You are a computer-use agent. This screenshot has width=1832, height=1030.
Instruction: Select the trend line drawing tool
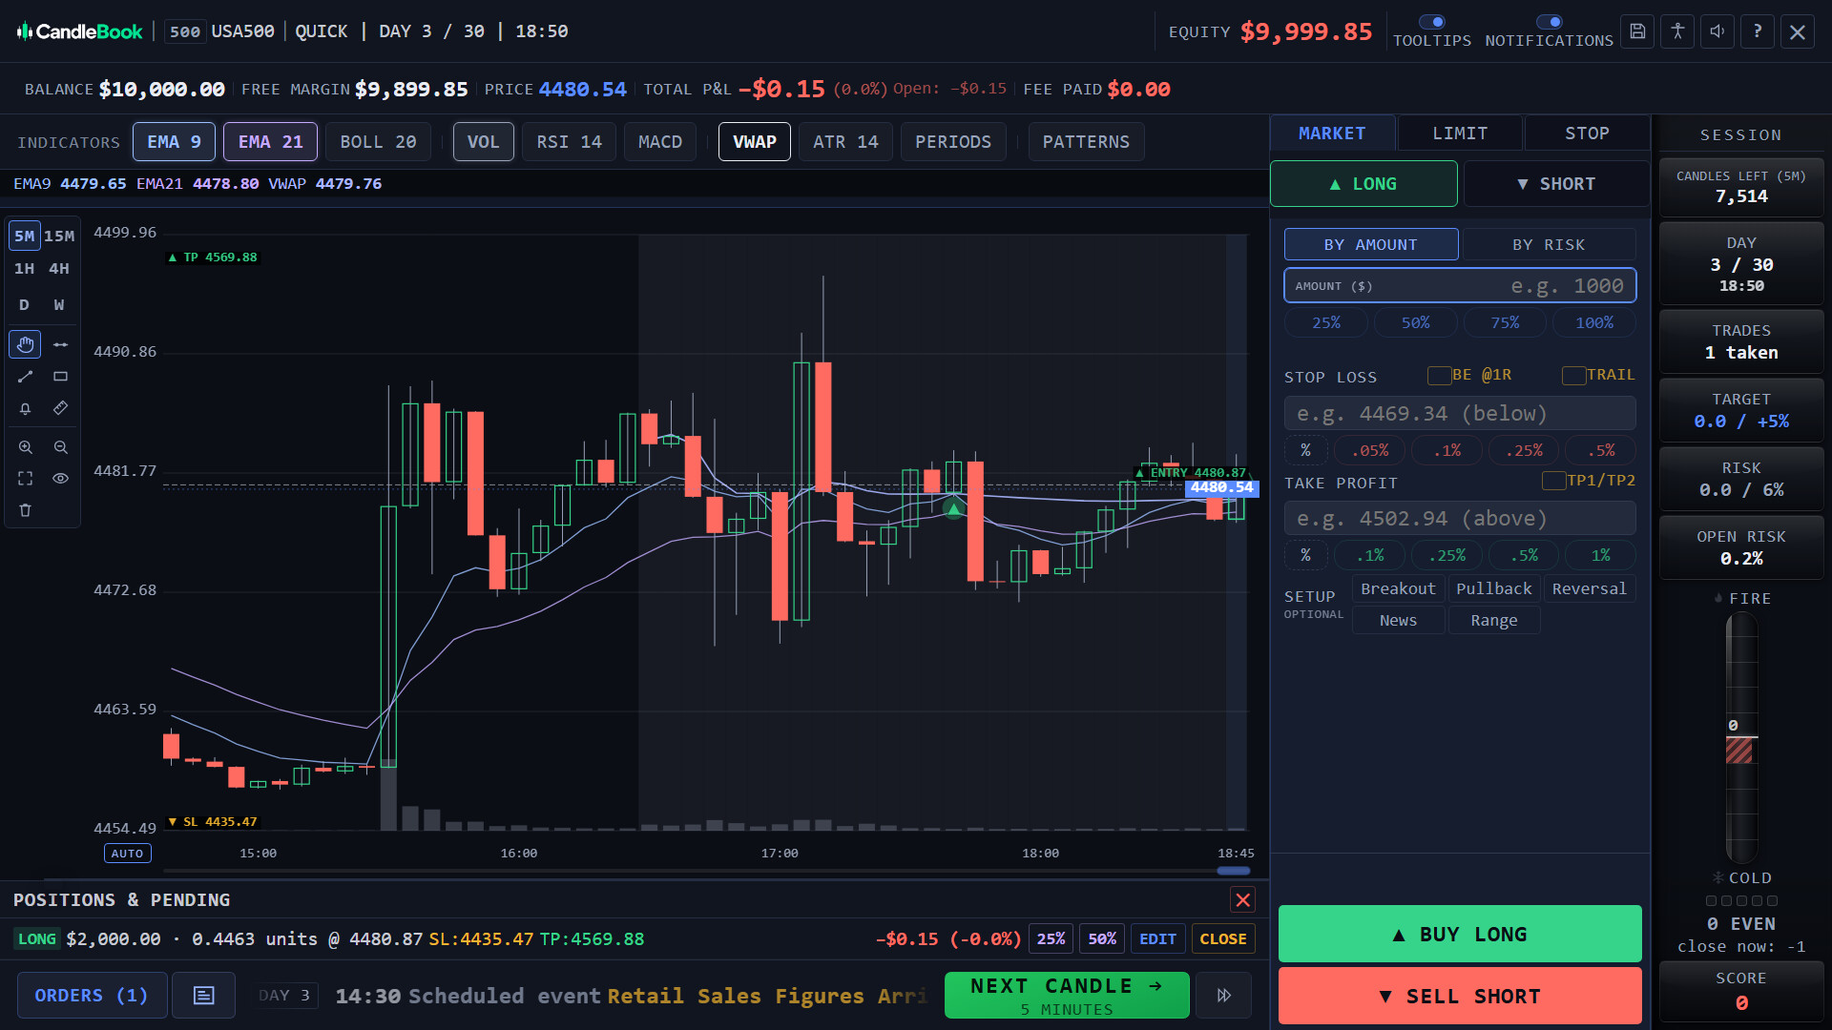pyautogui.click(x=25, y=377)
